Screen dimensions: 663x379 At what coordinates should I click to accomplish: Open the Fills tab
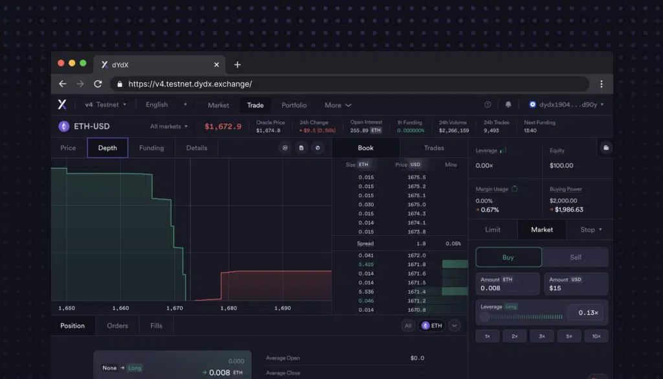(x=157, y=326)
